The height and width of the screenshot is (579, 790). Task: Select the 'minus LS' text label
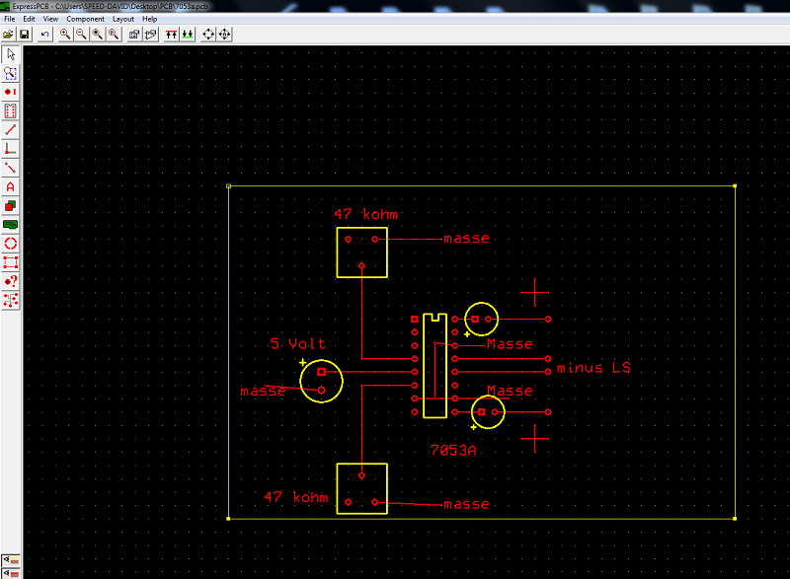click(593, 368)
